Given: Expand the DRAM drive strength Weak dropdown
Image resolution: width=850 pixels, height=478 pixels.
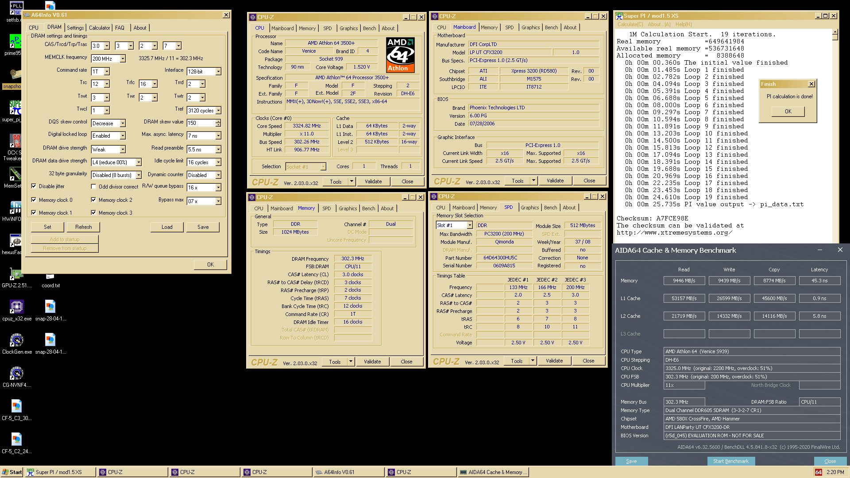Looking at the screenshot, I should click(123, 150).
